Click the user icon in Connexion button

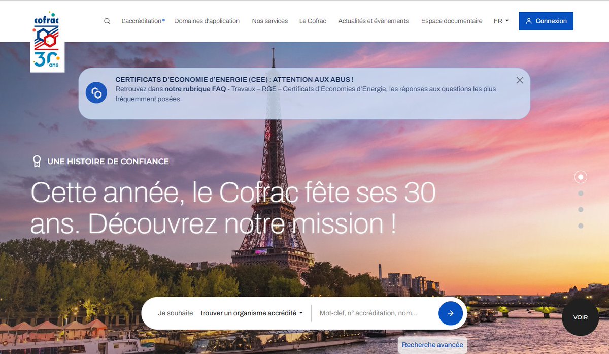[x=529, y=21]
